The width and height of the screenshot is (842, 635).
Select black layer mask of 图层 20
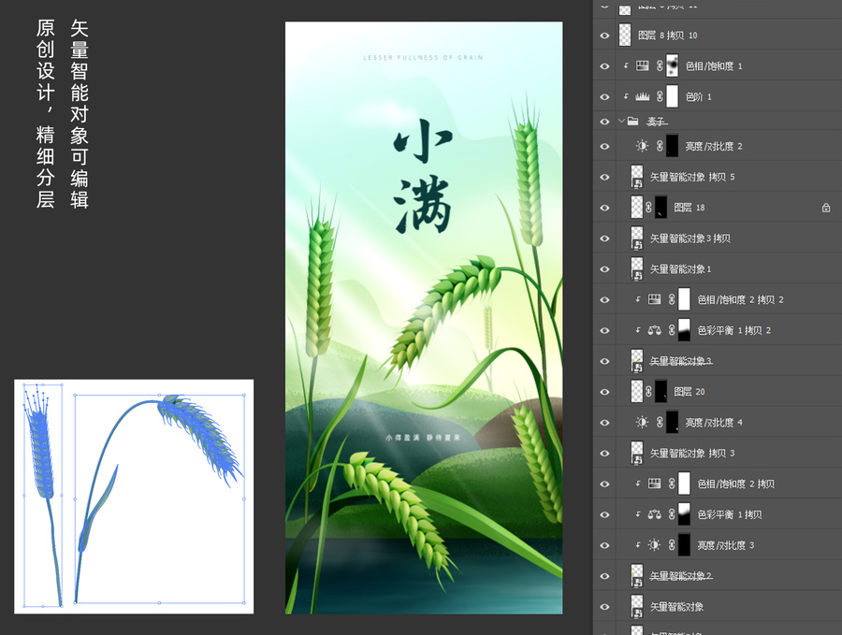click(661, 391)
